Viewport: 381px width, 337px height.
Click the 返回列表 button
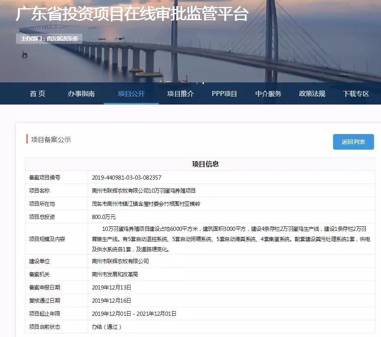point(353,142)
